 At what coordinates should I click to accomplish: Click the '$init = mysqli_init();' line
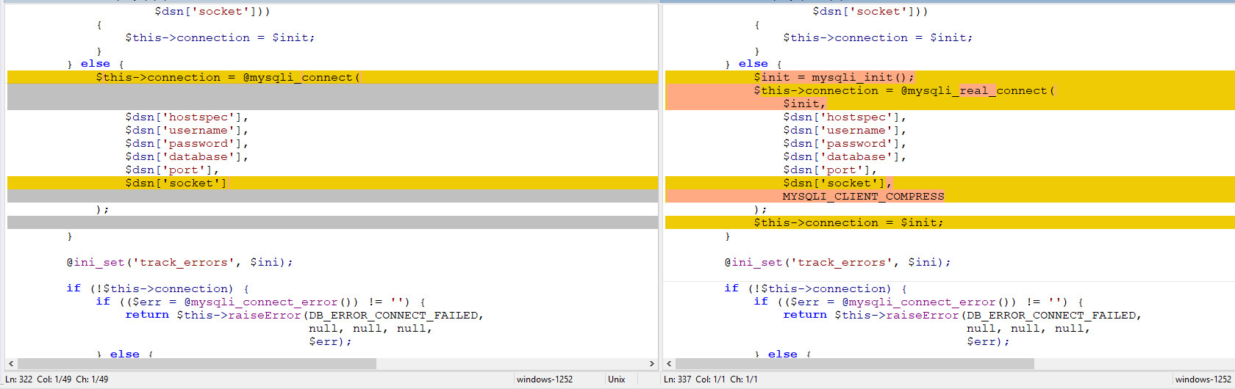(950, 77)
